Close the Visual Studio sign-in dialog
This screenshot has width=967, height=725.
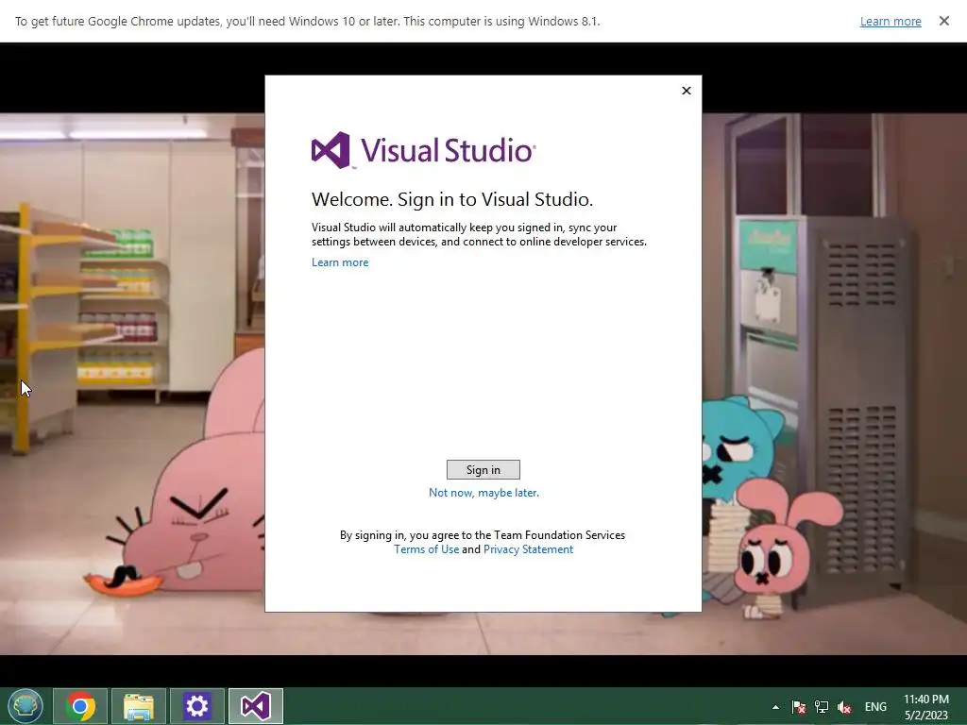click(x=687, y=91)
